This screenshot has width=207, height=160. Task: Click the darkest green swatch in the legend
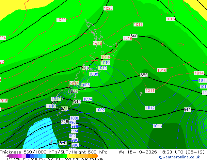click(48, 156)
